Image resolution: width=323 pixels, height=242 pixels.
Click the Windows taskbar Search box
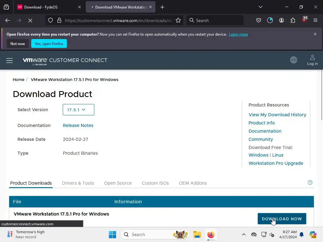tap(155, 234)
